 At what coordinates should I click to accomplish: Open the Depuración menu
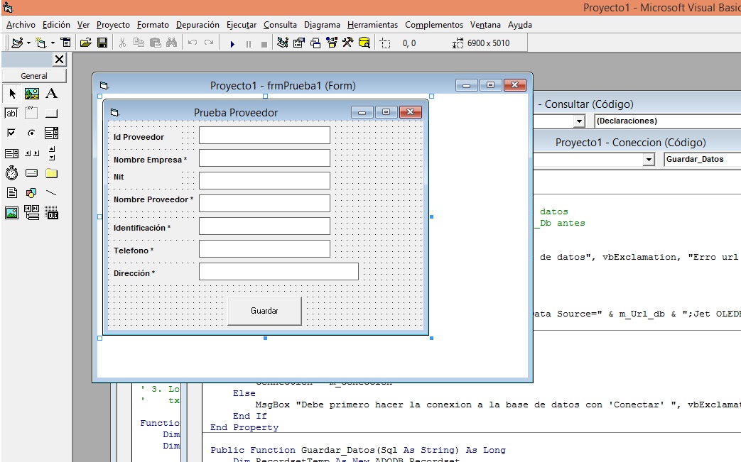tap(198, 25)
